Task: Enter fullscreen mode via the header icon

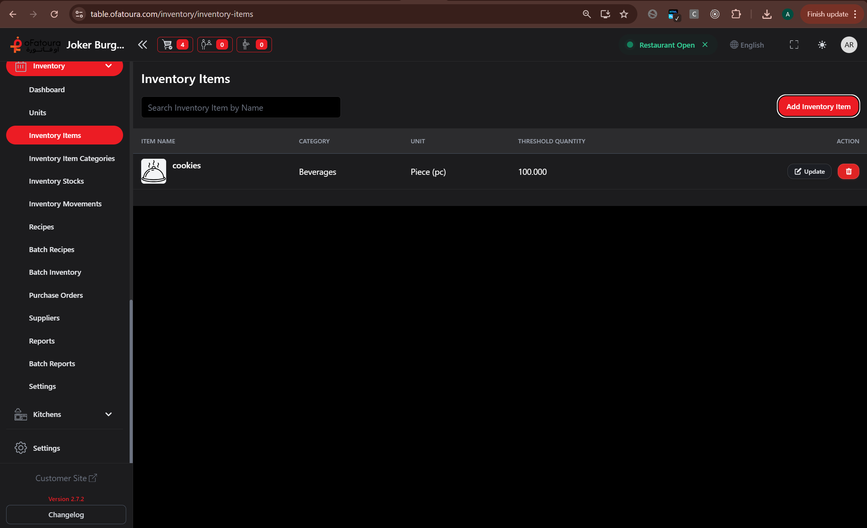Action: point(794,45)
